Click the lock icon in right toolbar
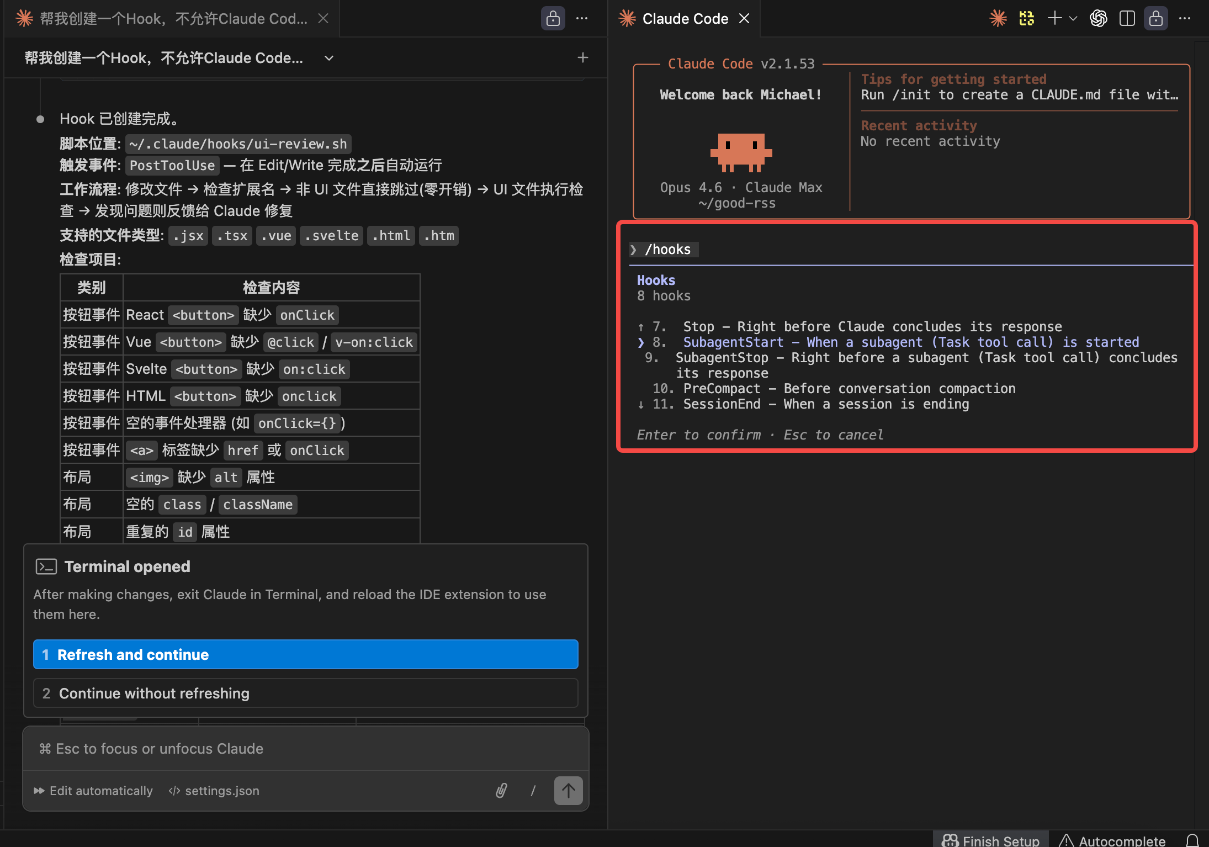Viewport: 1209px width, 847px height. (1155, 19)
